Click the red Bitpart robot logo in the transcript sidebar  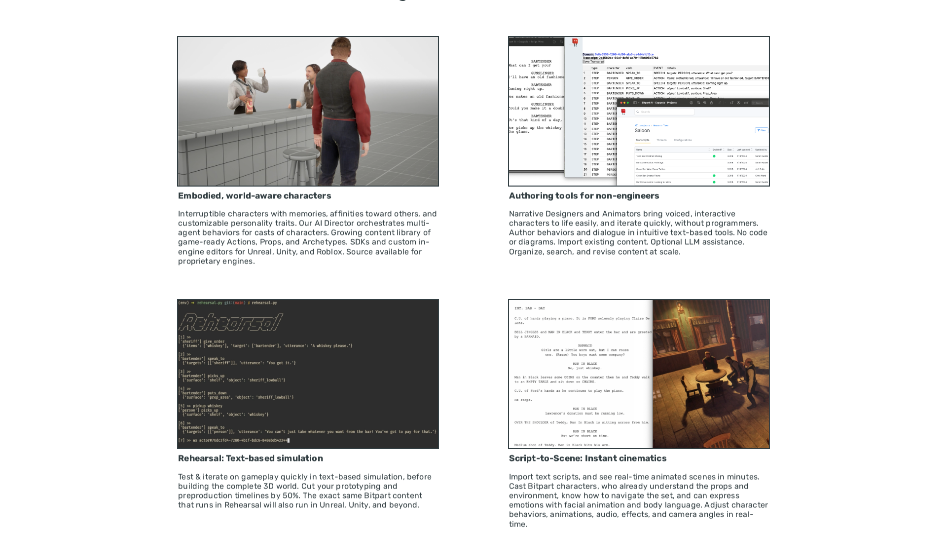click(x=575, y=42)
